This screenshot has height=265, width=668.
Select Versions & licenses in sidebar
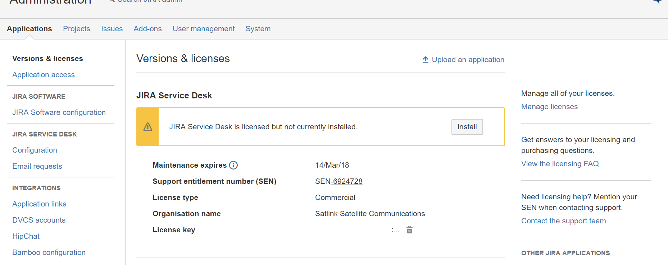coord(47,59)
